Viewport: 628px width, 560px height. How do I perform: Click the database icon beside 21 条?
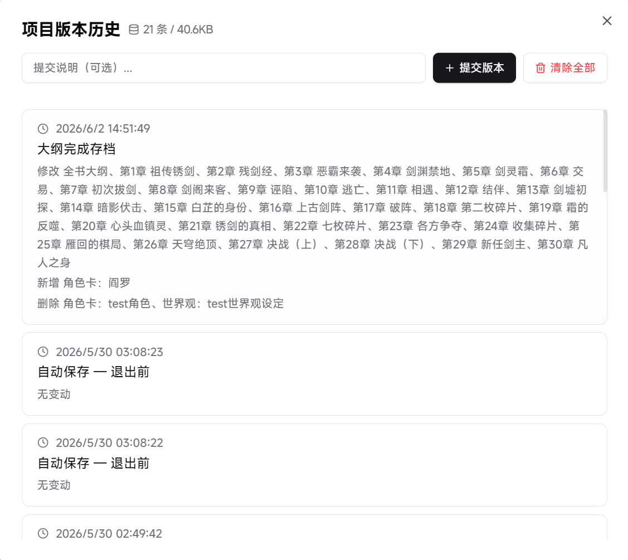tap(134, 30)
